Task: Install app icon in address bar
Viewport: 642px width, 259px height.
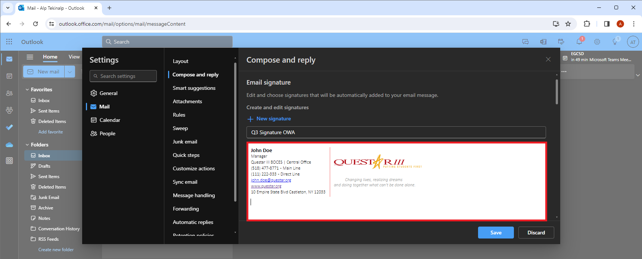Action: pyautogui.click(x=556, y=24)
